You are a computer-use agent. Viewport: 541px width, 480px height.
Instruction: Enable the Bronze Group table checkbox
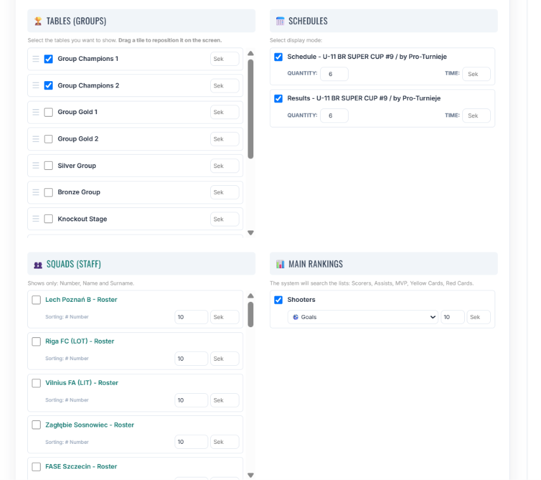49,192
